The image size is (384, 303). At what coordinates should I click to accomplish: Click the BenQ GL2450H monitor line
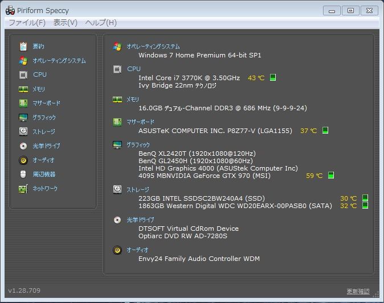click(x=195, y=161)
